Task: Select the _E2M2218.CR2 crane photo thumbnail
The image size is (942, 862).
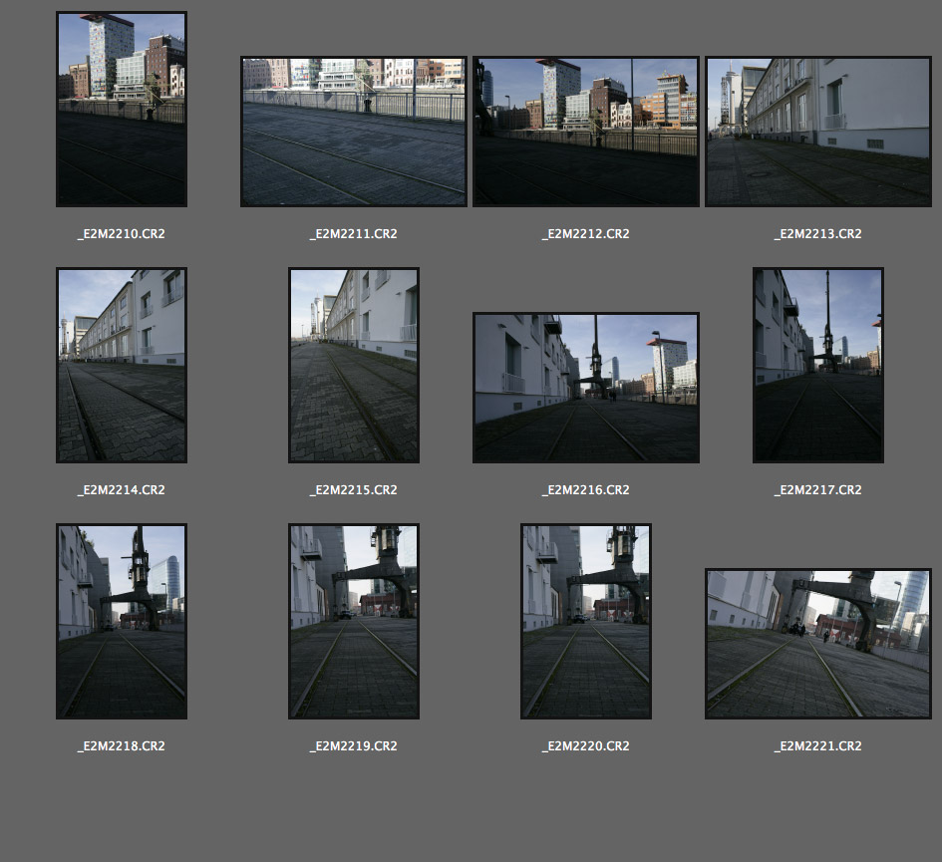Action: [x=121, y=621]
